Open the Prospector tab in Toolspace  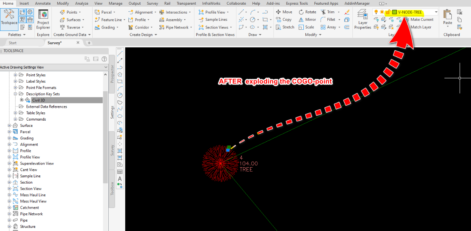coord(112,74)
